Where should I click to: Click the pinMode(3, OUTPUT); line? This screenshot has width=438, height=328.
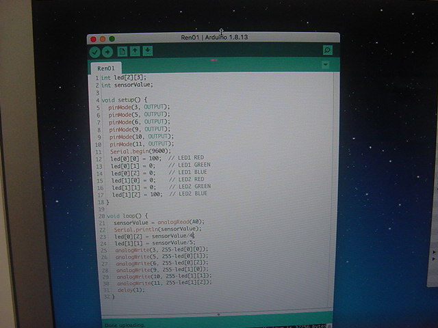point(139,107)
